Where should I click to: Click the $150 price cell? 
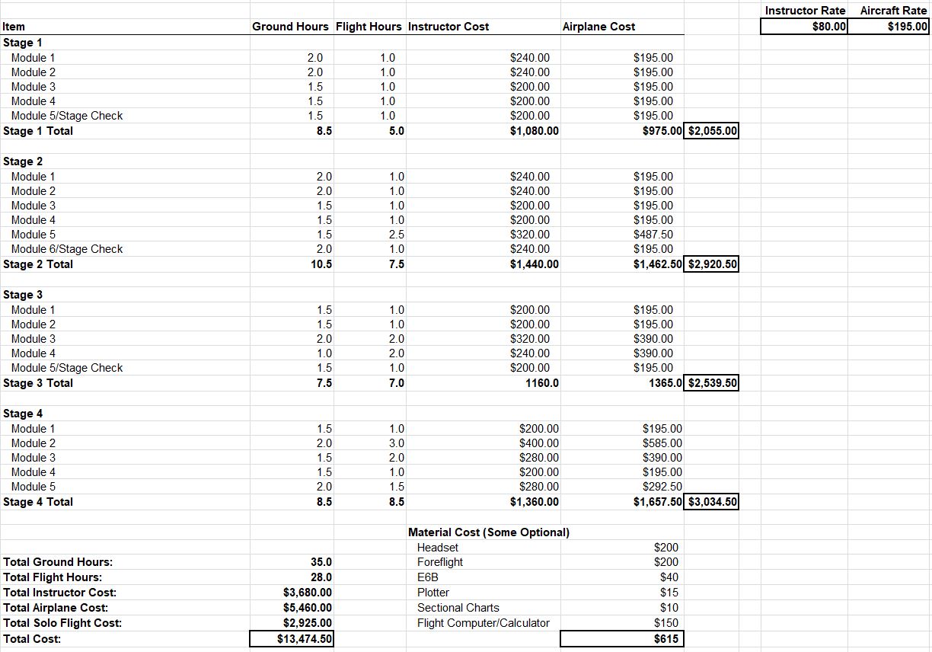tap(666, 623)
